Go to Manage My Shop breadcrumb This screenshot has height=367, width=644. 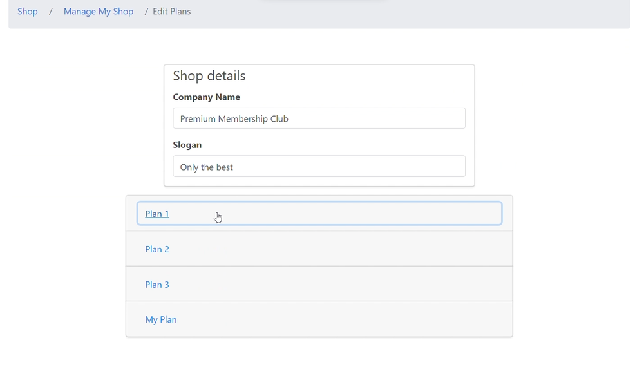[99, 12]
